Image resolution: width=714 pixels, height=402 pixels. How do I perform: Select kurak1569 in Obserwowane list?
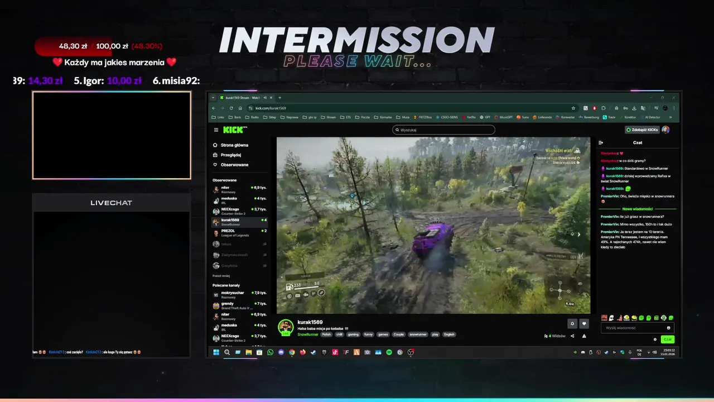point(239,221)
